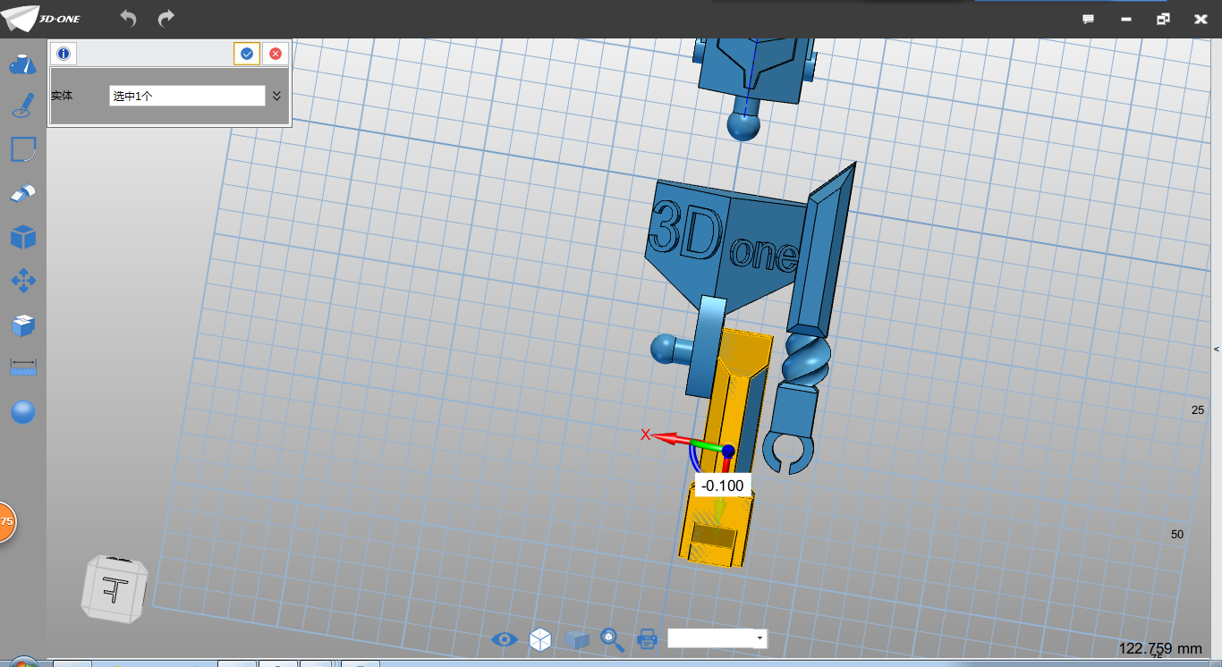1222x667 pixels.
Task: Open the solid cube special functions tool
Action: tap(22, 237)
